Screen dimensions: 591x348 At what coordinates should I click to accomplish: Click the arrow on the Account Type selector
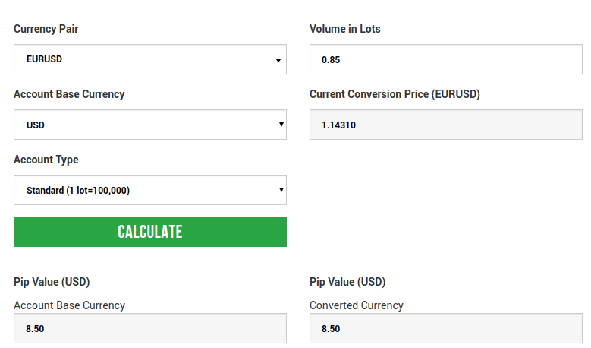tap(280, 190)
